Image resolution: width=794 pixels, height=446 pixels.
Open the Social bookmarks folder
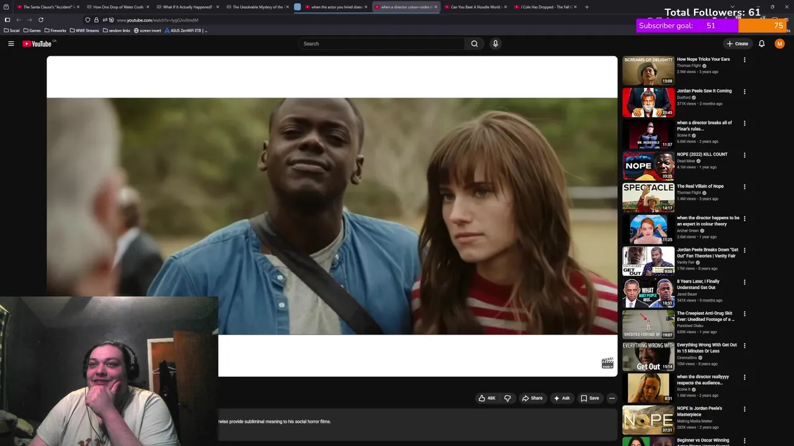click(x=12, y=30)
